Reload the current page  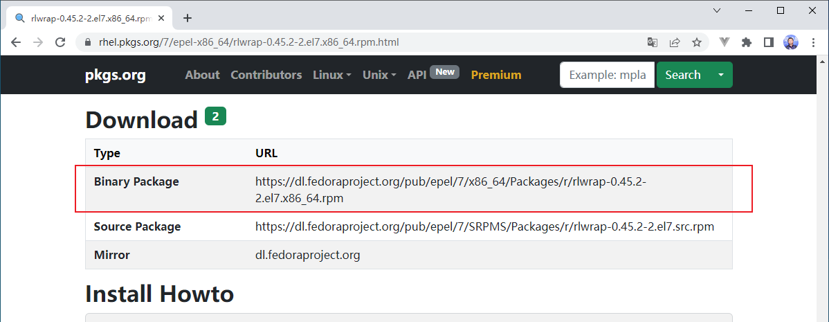[61, 42]
